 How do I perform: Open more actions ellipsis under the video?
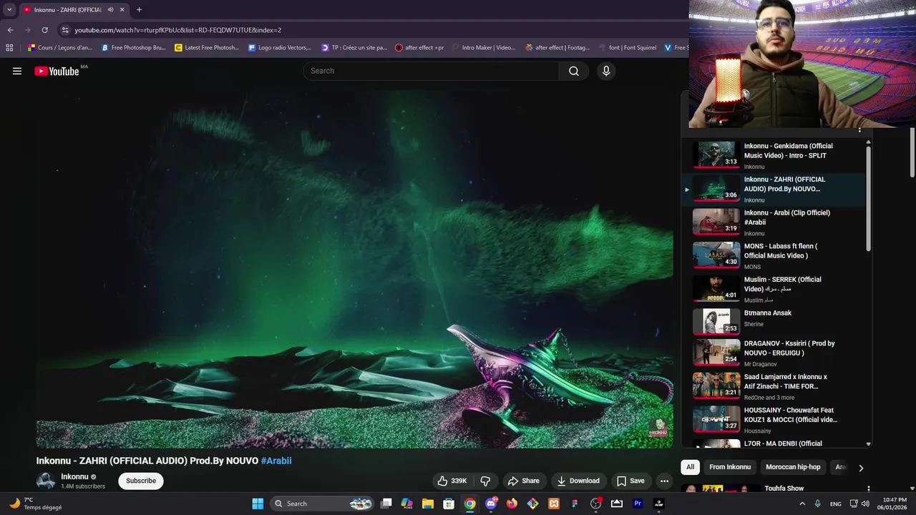point(664,481)
